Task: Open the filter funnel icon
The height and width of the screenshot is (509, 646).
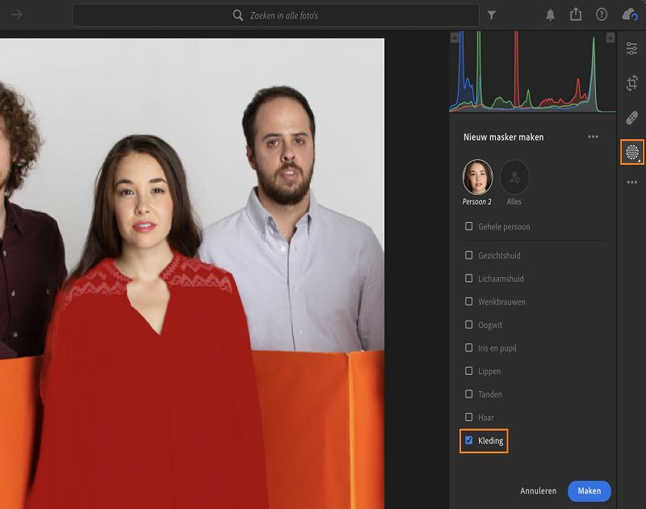Action: 491,15
